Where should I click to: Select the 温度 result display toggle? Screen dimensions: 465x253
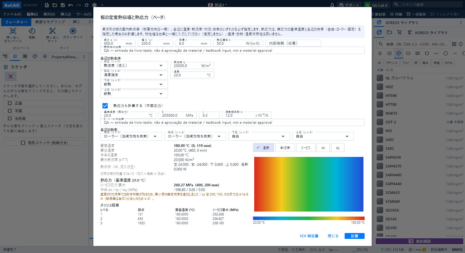point(264,148)
